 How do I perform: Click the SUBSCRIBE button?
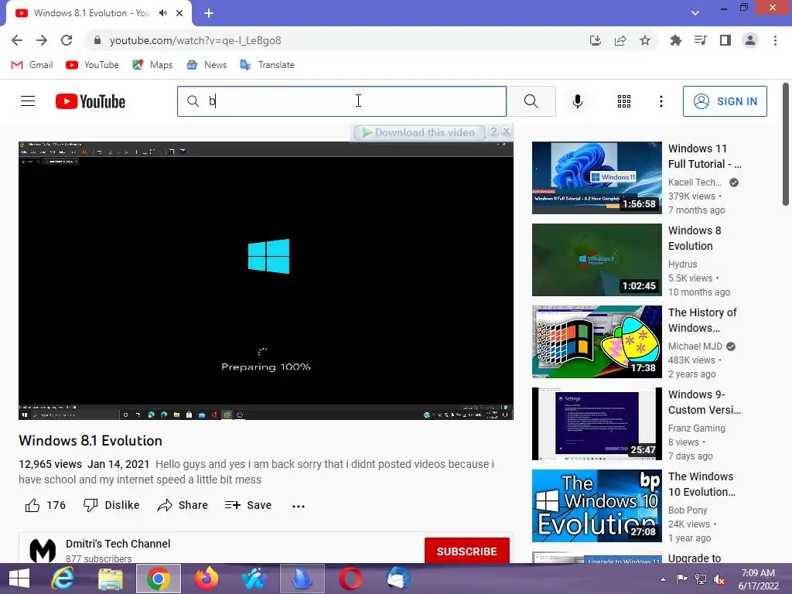(x=466, y=551)
